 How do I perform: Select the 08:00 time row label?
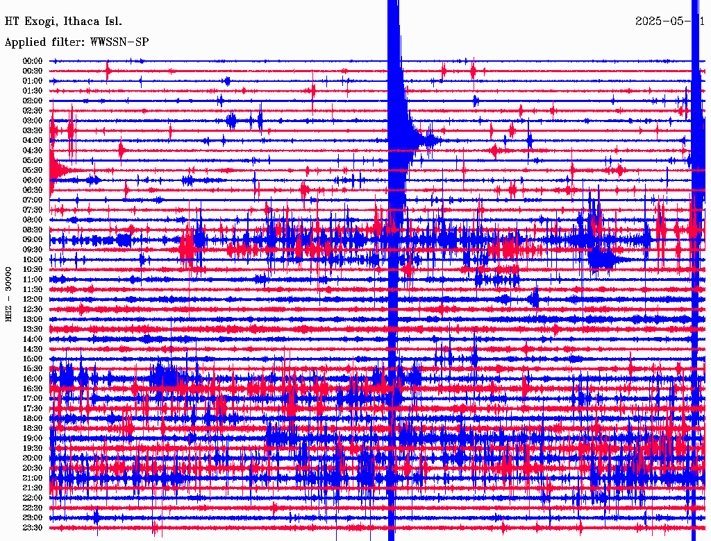[x=33, y=220]
